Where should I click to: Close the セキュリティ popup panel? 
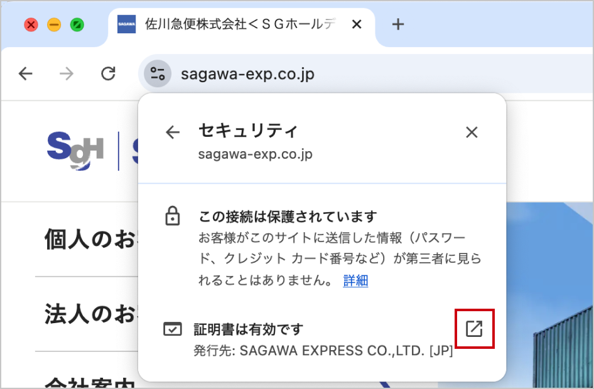tap(472, 132)
